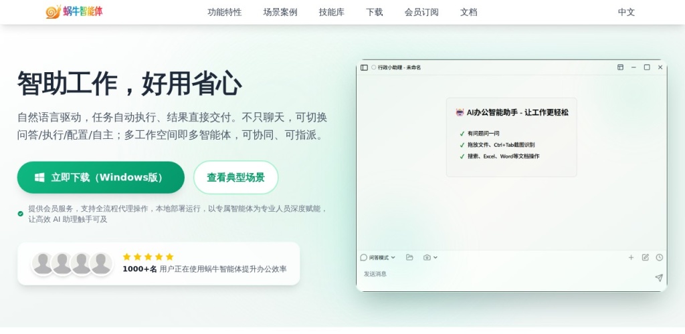Click the text 1000+名
The image size is (685, 334).
coord(140,269)
